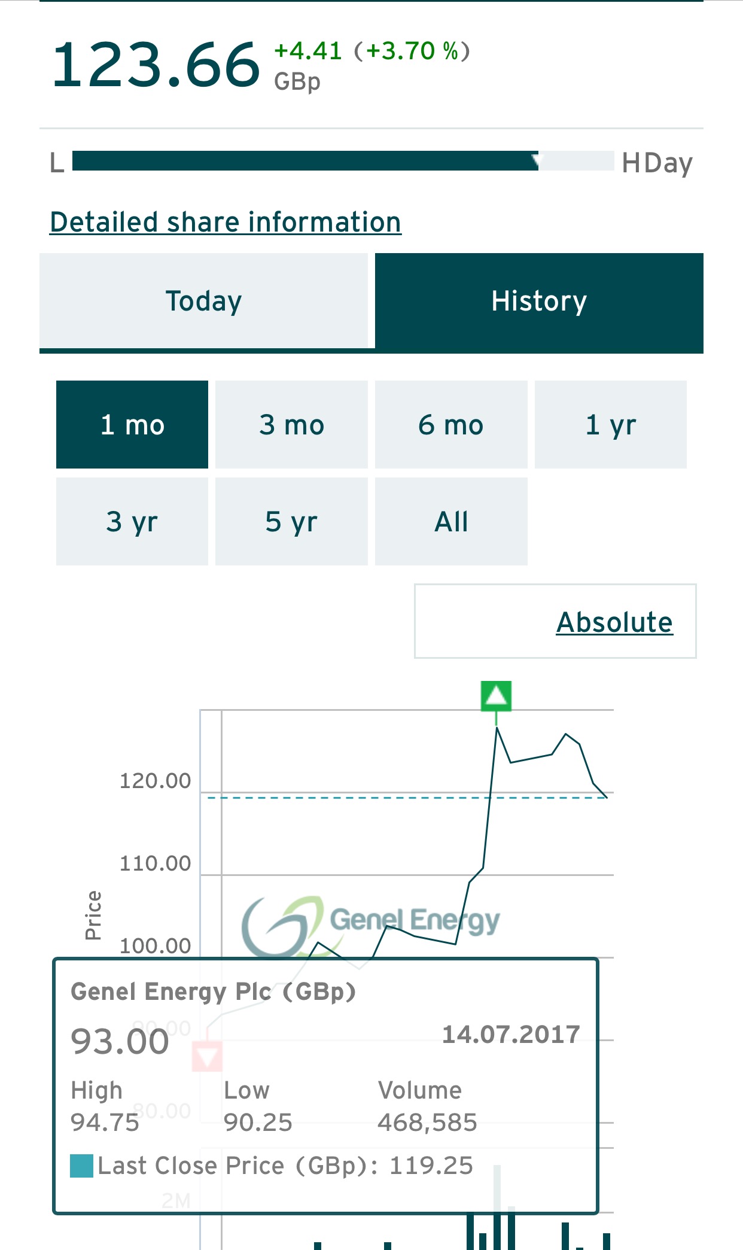The height and width of the screenshot is (1250, 743).
Task: Click the dashed last close price line
Action: [407, 798]
